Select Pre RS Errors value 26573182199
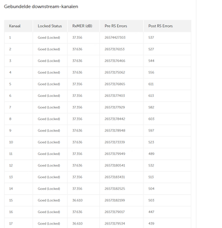Screen dimensions: 222x228 [x=114, y=200]
